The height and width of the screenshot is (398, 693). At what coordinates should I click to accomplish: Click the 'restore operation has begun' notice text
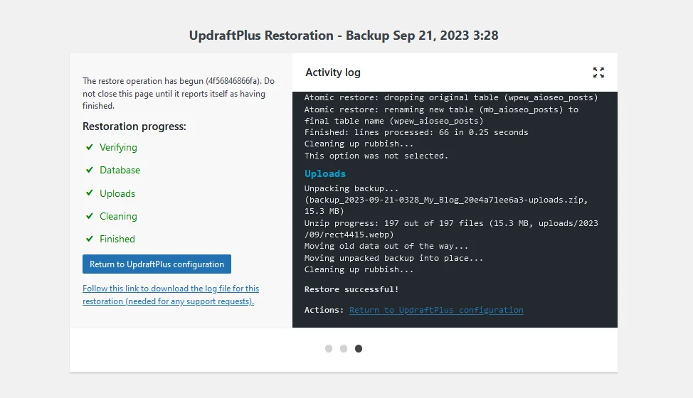coord(179,93)
